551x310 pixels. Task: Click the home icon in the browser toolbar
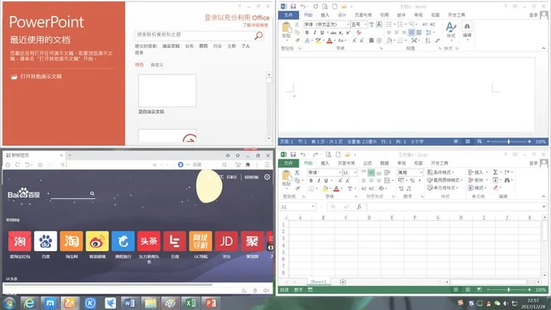(8, 164)
